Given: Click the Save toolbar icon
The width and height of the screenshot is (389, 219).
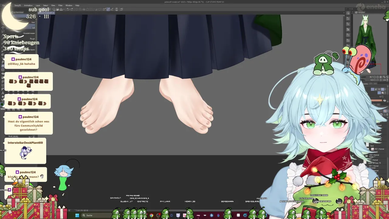Looking at the screenshot, I should [61, 9].
